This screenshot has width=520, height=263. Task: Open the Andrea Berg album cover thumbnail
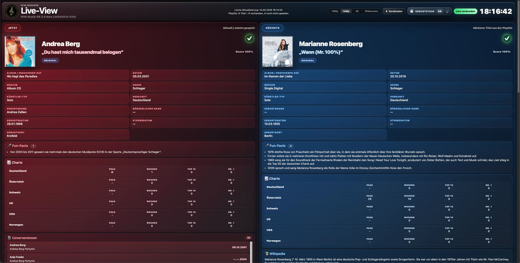click(20, 51)
